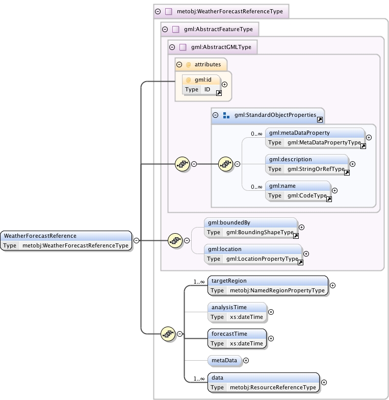Collapse the attributes group
This screenshot has width=389, height=400.
(x=179, y=64)
